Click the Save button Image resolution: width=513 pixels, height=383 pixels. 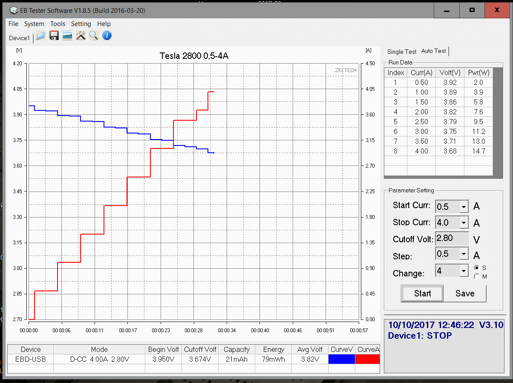pyautogui.click(x=464, y=293)
